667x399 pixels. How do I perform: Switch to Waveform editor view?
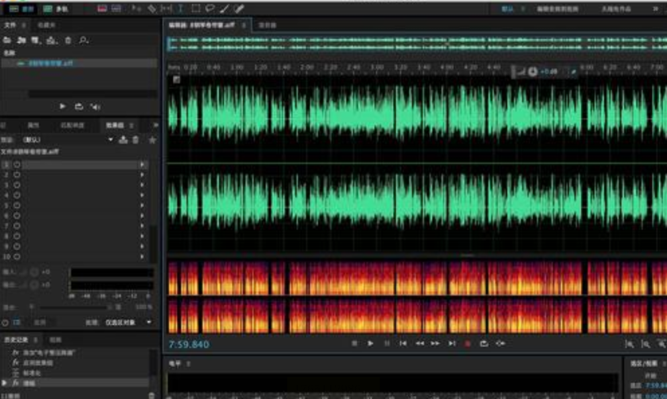pyautogui.click(x=20, y=9)
